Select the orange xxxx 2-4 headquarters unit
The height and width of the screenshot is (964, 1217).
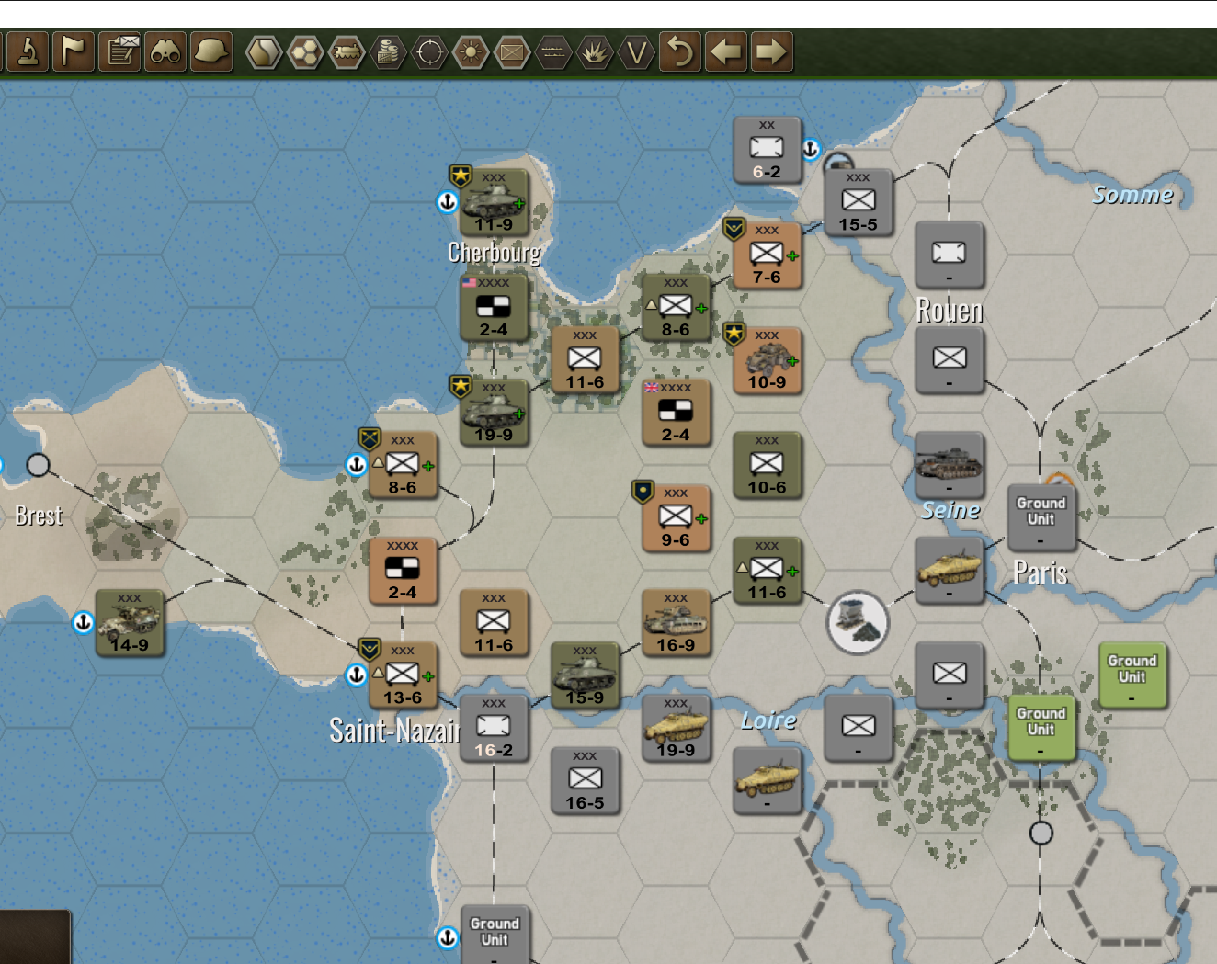[x=403, y=570]
